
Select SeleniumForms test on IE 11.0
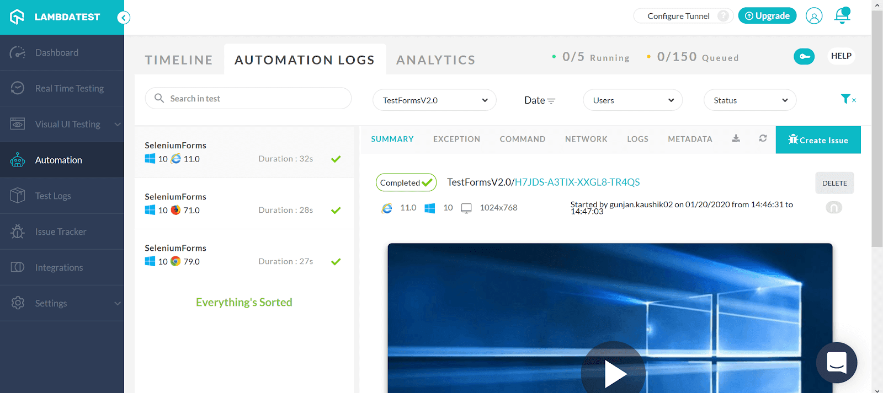click(x=244, y=152)
